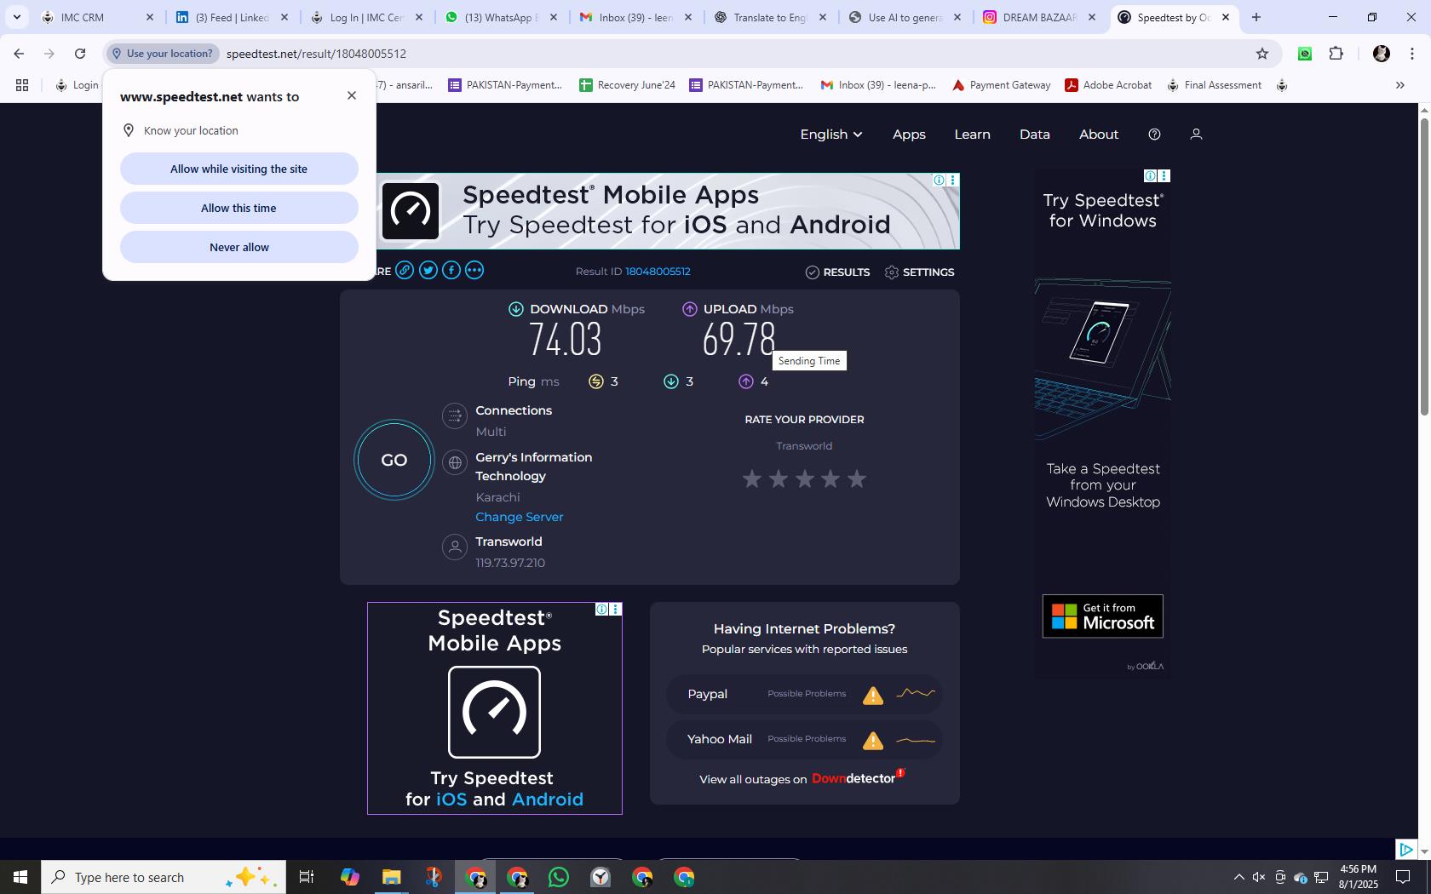The image size is (1431, 894).
Task: Click Allow this time
Action: 238,208
